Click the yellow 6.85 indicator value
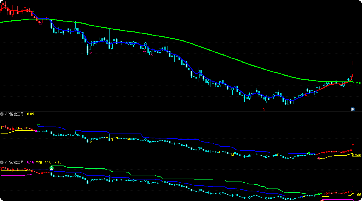 (x=31, y=114)
